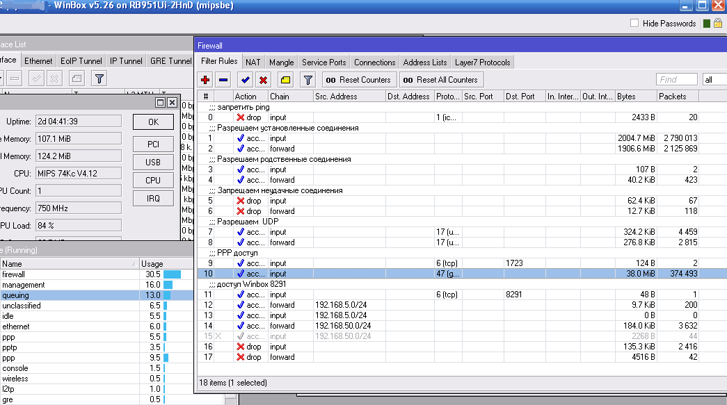This screenshot has width=727, height=405.
Task: Add a new firewall filter rule
Action: [205, 80]
